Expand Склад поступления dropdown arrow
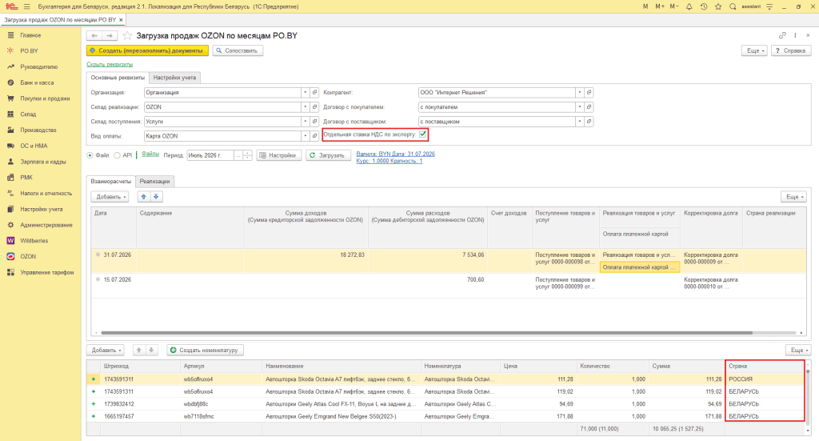 [305, 121]
